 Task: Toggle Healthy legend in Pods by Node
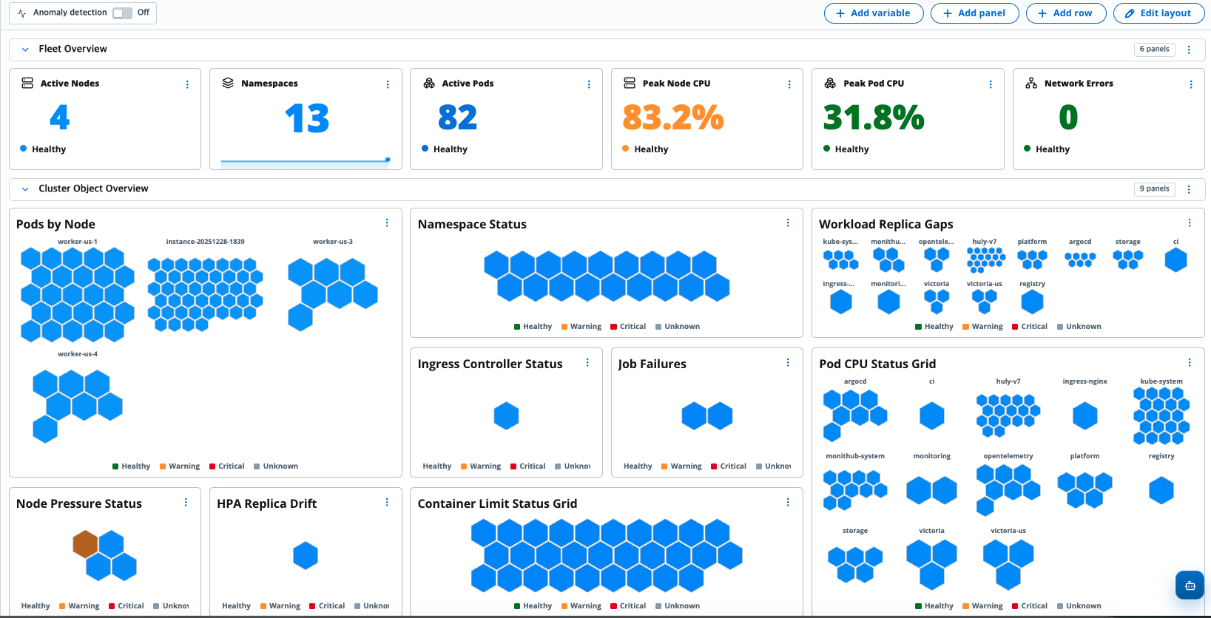(x=131, y=466)
